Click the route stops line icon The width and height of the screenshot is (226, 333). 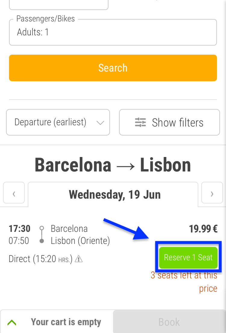[x=42, y=235]
